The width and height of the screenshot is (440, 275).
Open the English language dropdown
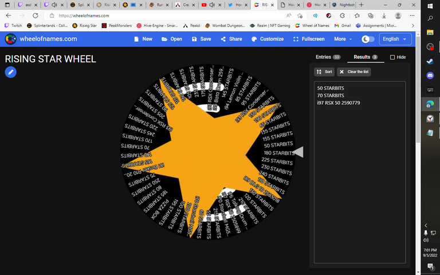[x=395, y=39]
